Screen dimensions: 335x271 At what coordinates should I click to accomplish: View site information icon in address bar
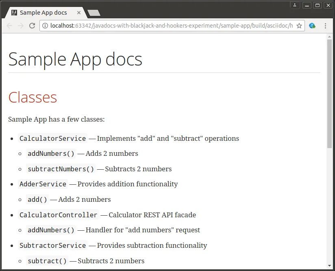[x=45, y=26]
